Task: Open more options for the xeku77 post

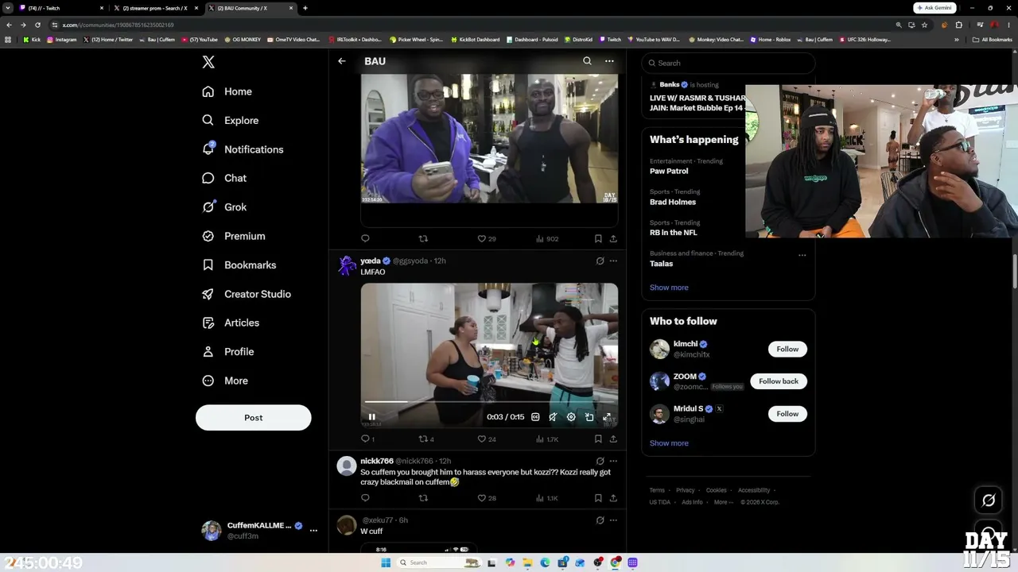Action: click(x=613, y=520)
